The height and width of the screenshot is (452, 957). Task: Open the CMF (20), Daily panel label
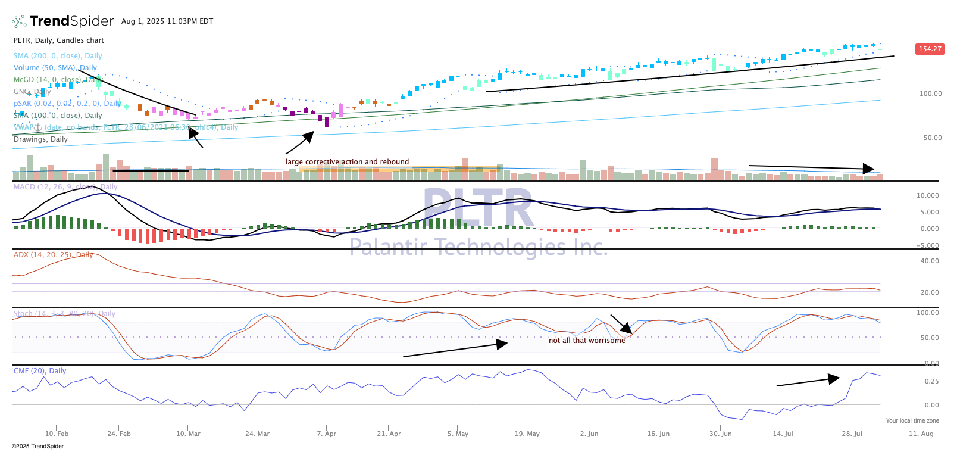click(40, 371)
